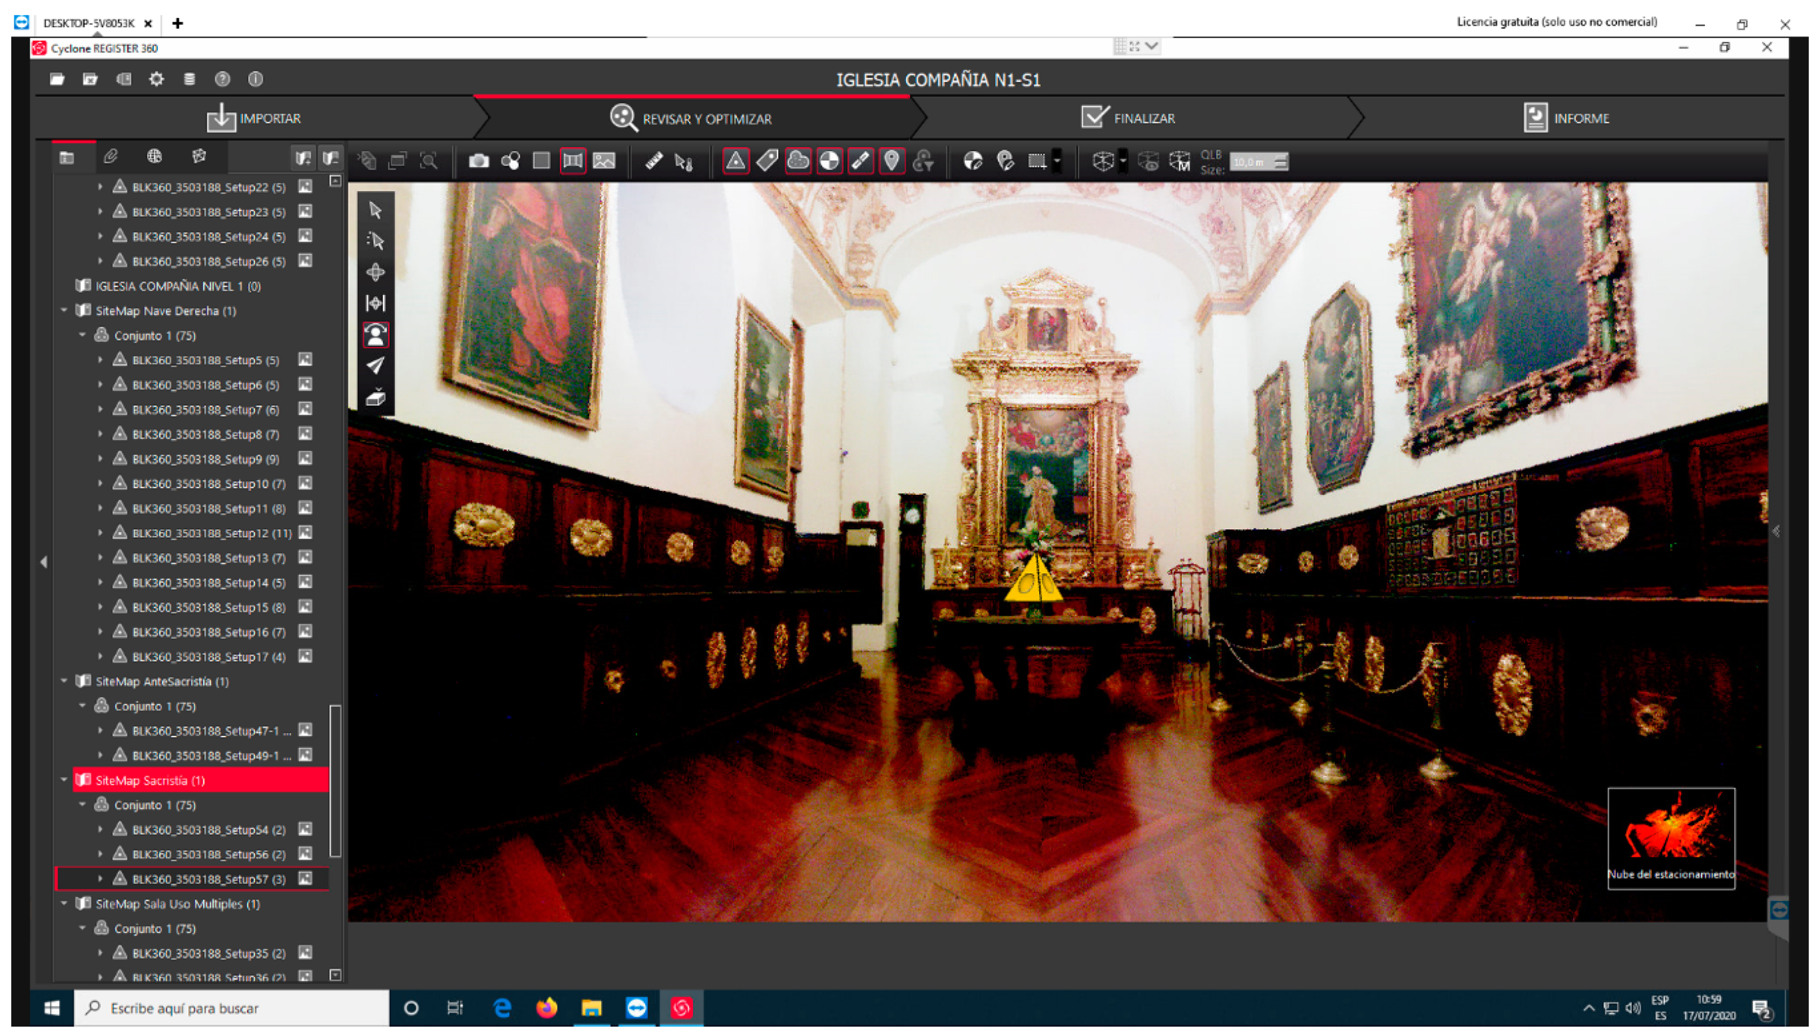Open the settings gear icon
Screen dimensions: 1820x1032
pyautogui.click(x=156, y=79)
